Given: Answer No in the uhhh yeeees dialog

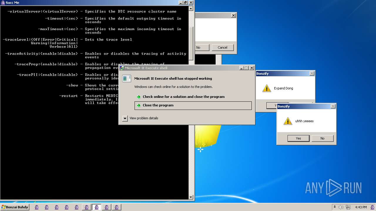Looking at the screenshot, I should tap(323, 138).
